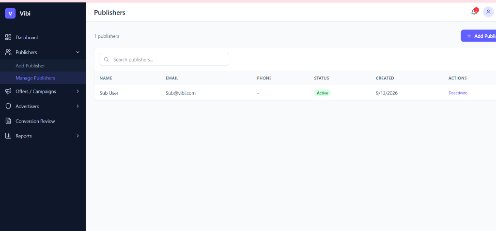The height and width of the screenshot is (231, 496).
Task: Open the notifications bell icon
Action: click(x=474, y=12)
